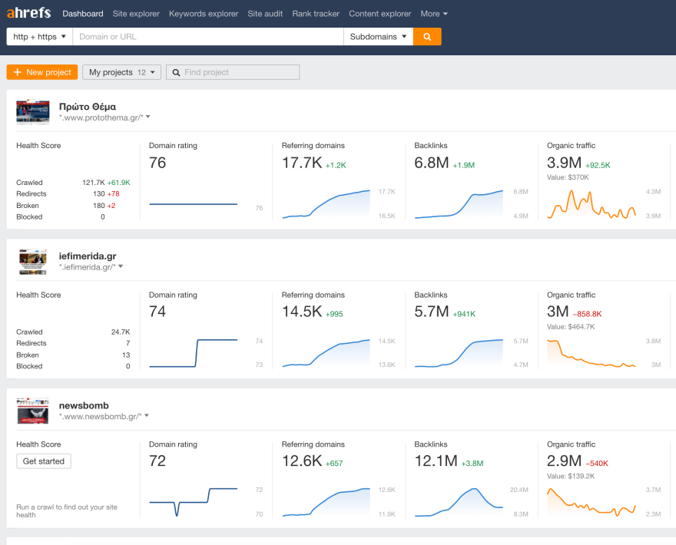Expand the newsbomb.gr URL dropdown arrow
Viewport: 676px width, 545px height.
pyautogui.click(x=147, y=416)
